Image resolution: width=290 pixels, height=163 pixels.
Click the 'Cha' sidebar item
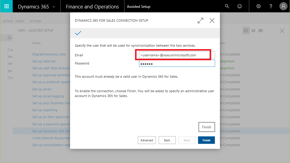coord(10,78)
